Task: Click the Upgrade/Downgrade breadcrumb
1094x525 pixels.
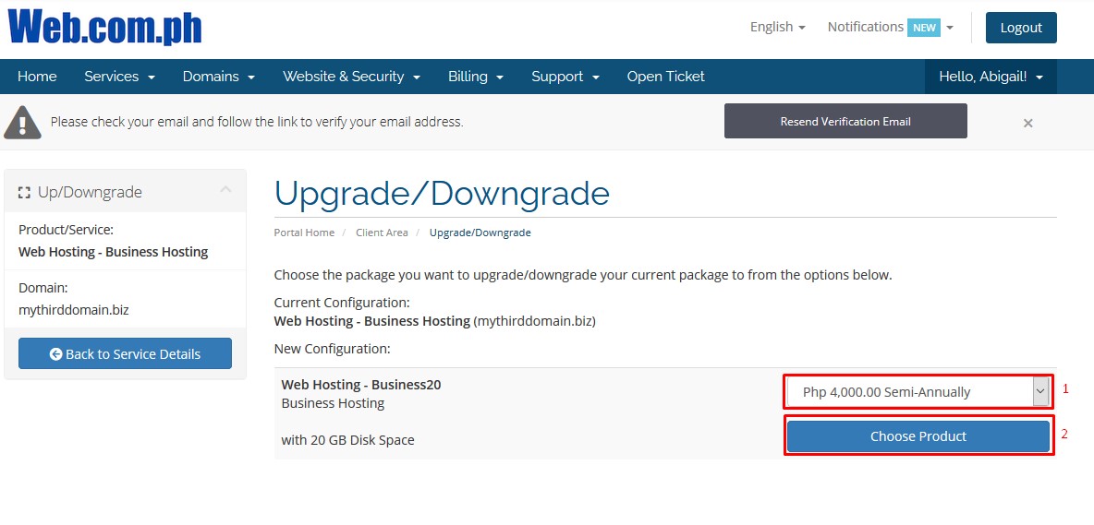Action: point(480,233)
